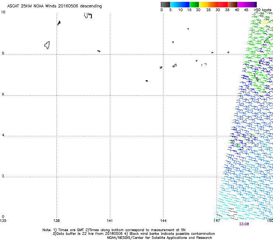Click longitude label 135 on bottom axis
Viewport: 273px width, 240px height.
(x=3, y=221)
